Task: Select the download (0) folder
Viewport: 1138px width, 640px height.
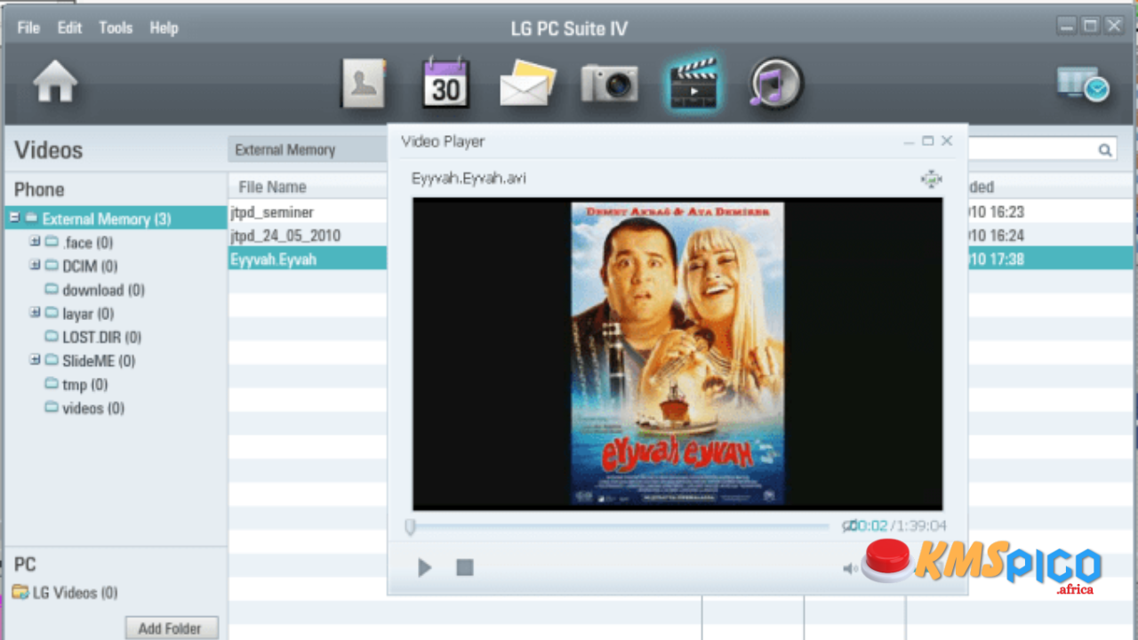Action: (x=103, y=290)
